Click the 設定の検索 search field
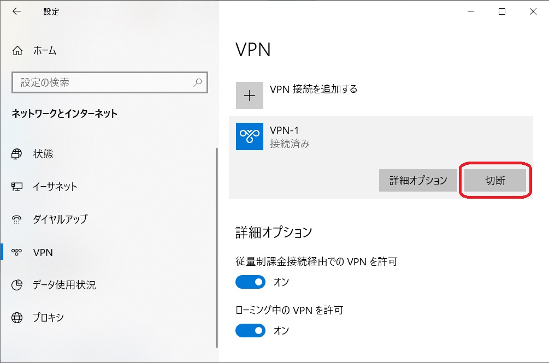 pos(110,82)
